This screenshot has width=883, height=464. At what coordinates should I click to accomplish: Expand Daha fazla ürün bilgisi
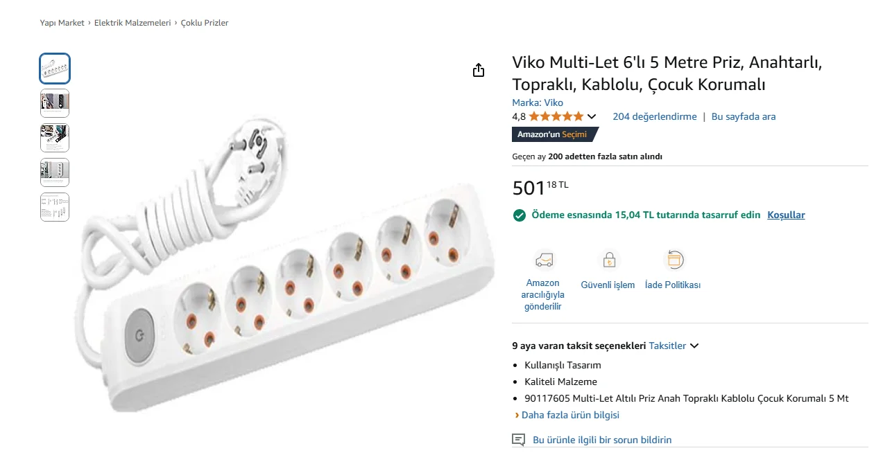(570, 415)
